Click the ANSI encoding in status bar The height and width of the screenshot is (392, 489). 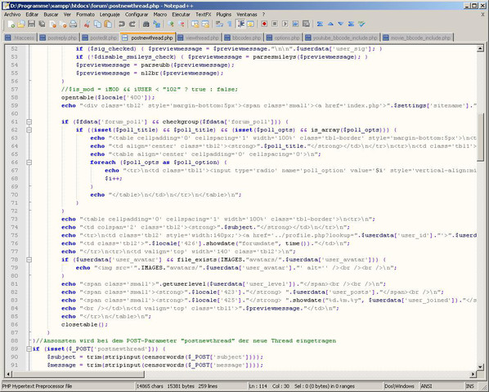pyautogui.click(x=426, y=386)
